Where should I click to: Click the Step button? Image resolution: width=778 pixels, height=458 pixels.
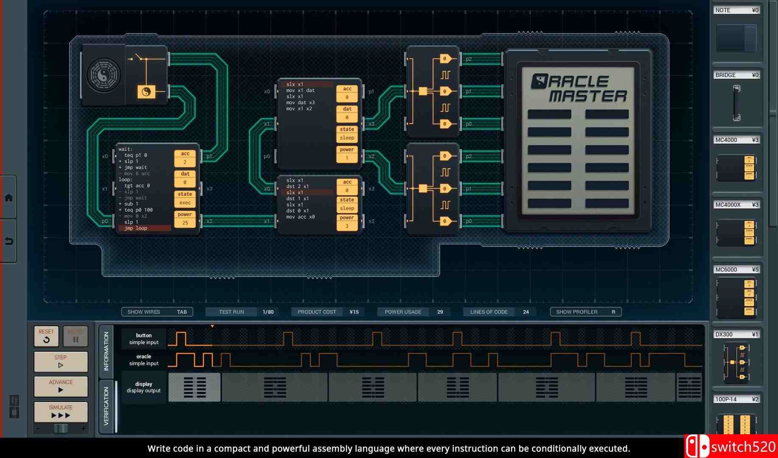coord(61,361)
